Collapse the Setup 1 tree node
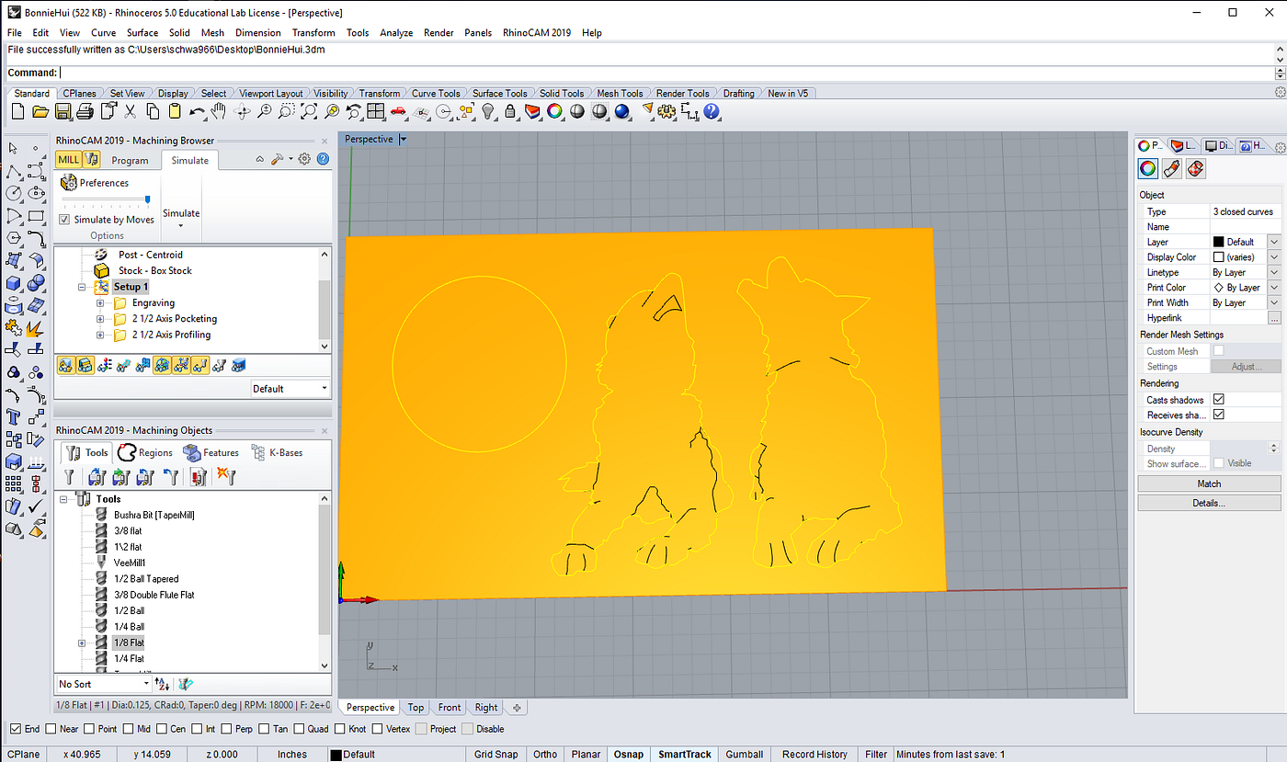1287x762 pixels. click(82, 287)
